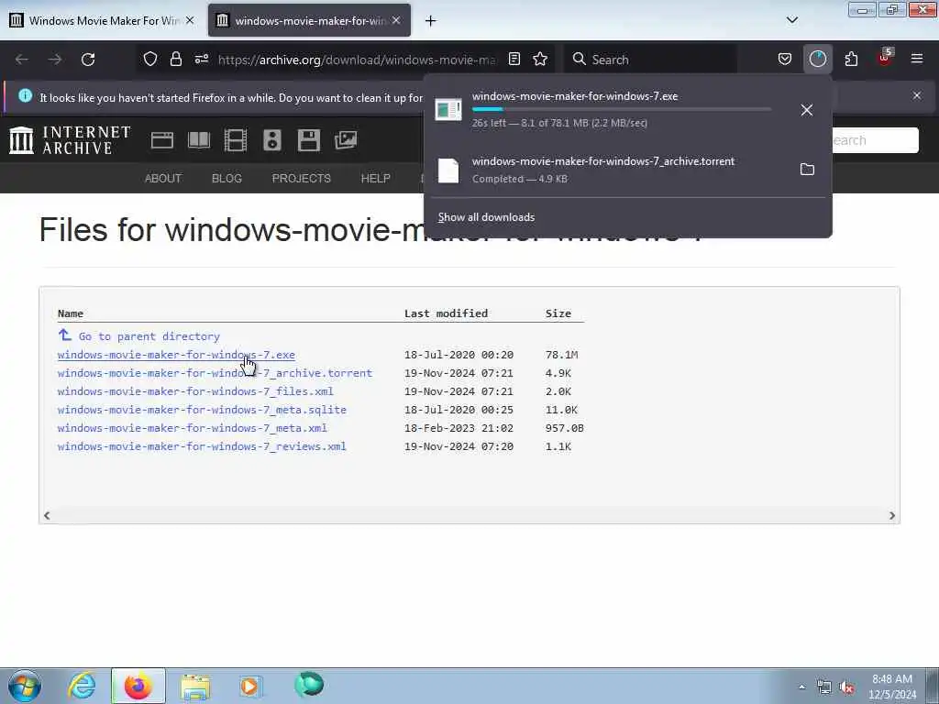Click the uBlock extension icon with badge
Screen dimensions: 939x704
click(x=885, y=58)
